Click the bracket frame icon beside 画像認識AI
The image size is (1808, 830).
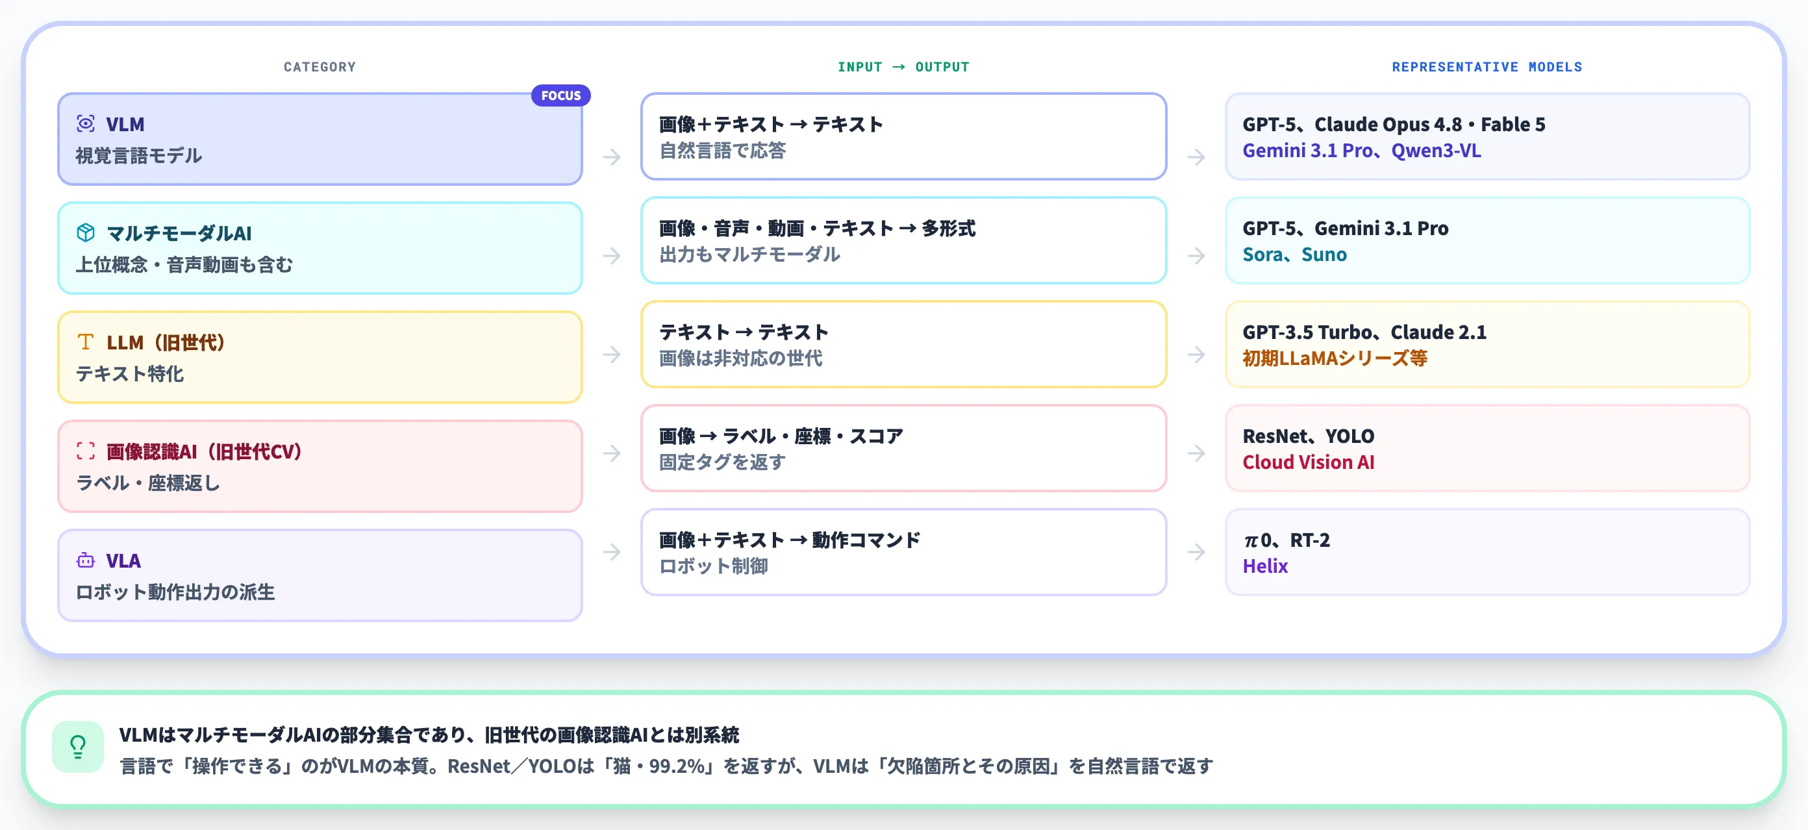(86, 451)
